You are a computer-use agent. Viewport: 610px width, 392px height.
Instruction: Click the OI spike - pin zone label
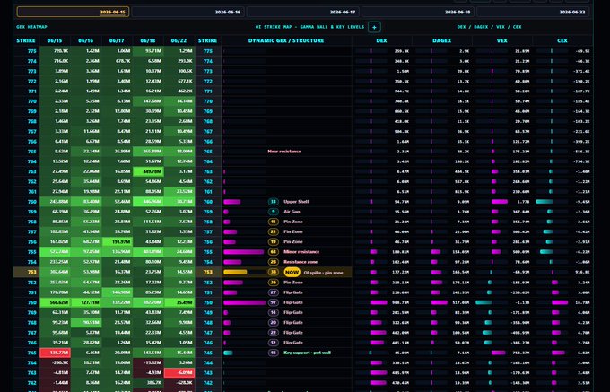pos(323,273)
